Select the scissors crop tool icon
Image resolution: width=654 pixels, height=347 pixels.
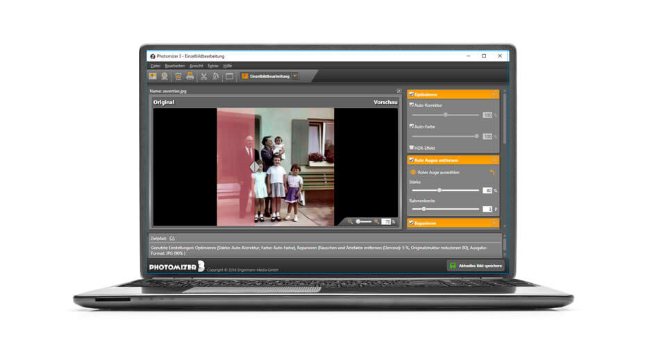[x=204, y=76]
